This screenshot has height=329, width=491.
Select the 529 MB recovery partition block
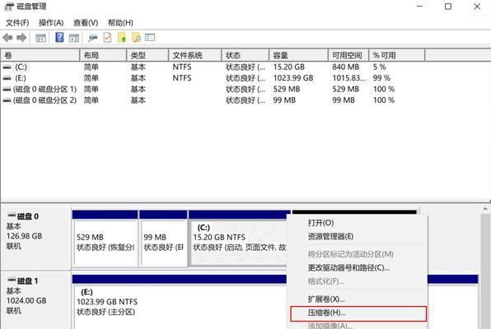(x=105, y=243)
